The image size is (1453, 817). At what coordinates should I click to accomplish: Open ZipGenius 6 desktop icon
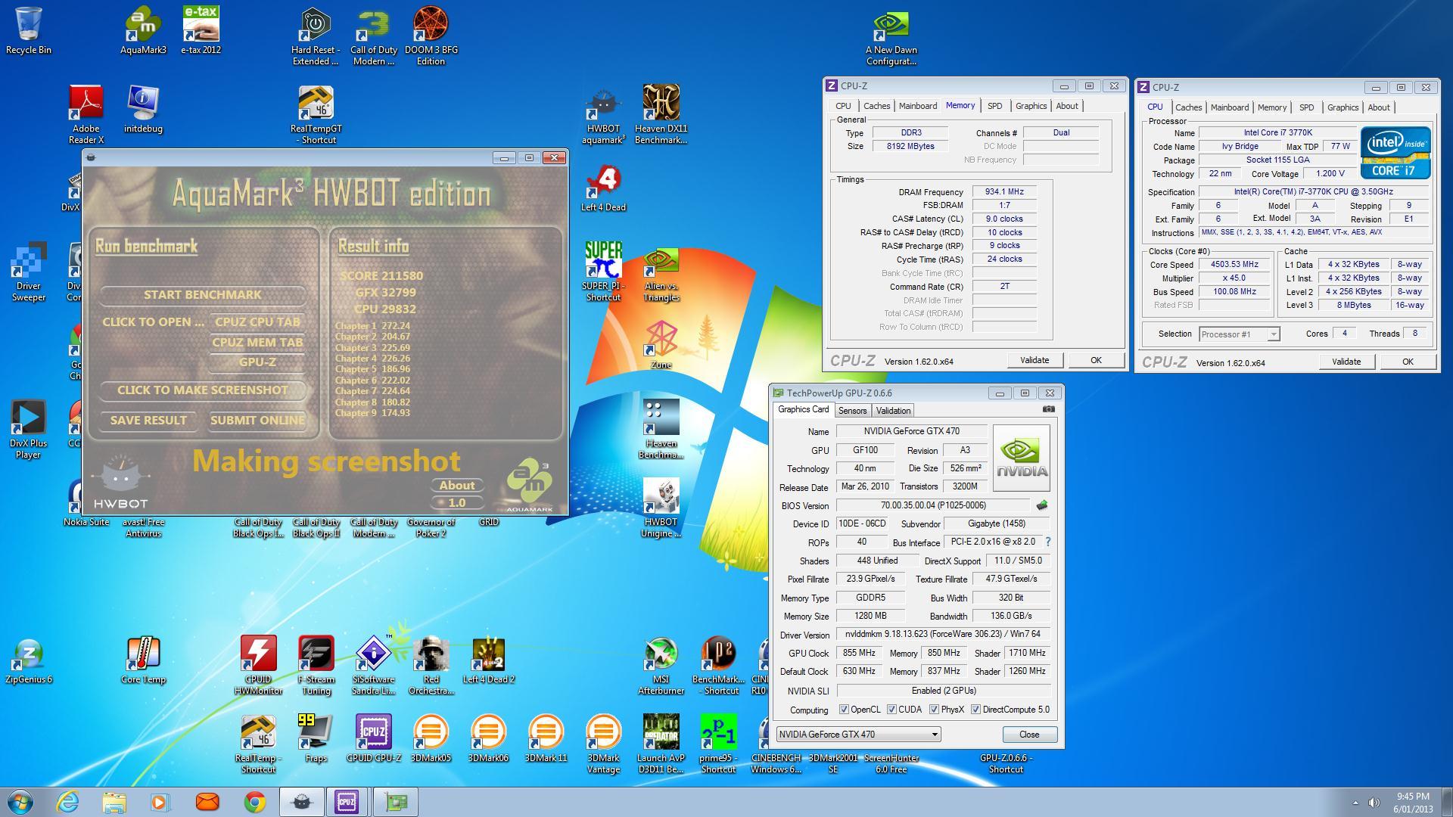click(28, 660)
